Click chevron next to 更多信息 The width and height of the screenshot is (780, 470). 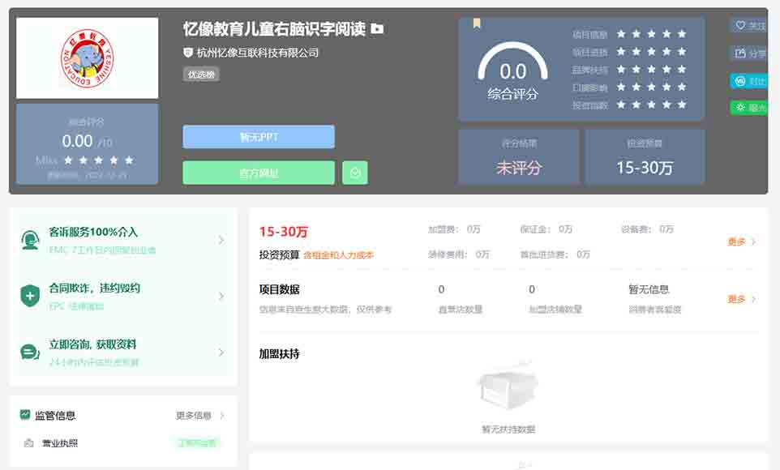[x=222, y=415]
